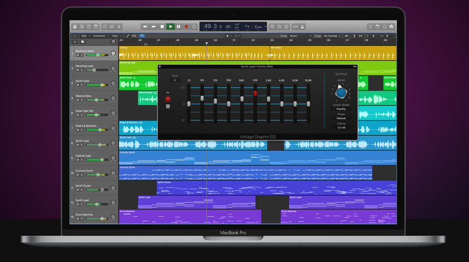The width and height of the screenshot is (469, 262).
Task: Solo the Massive Bass track
Action: click(x=82, y=100)
